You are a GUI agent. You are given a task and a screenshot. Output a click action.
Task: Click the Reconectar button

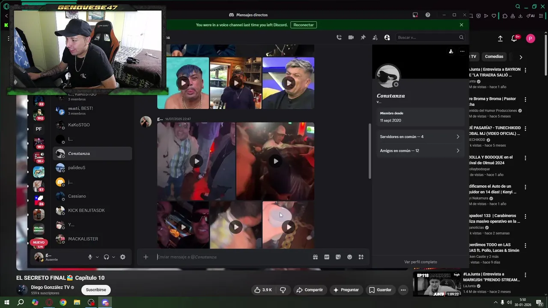click(304, 25)
